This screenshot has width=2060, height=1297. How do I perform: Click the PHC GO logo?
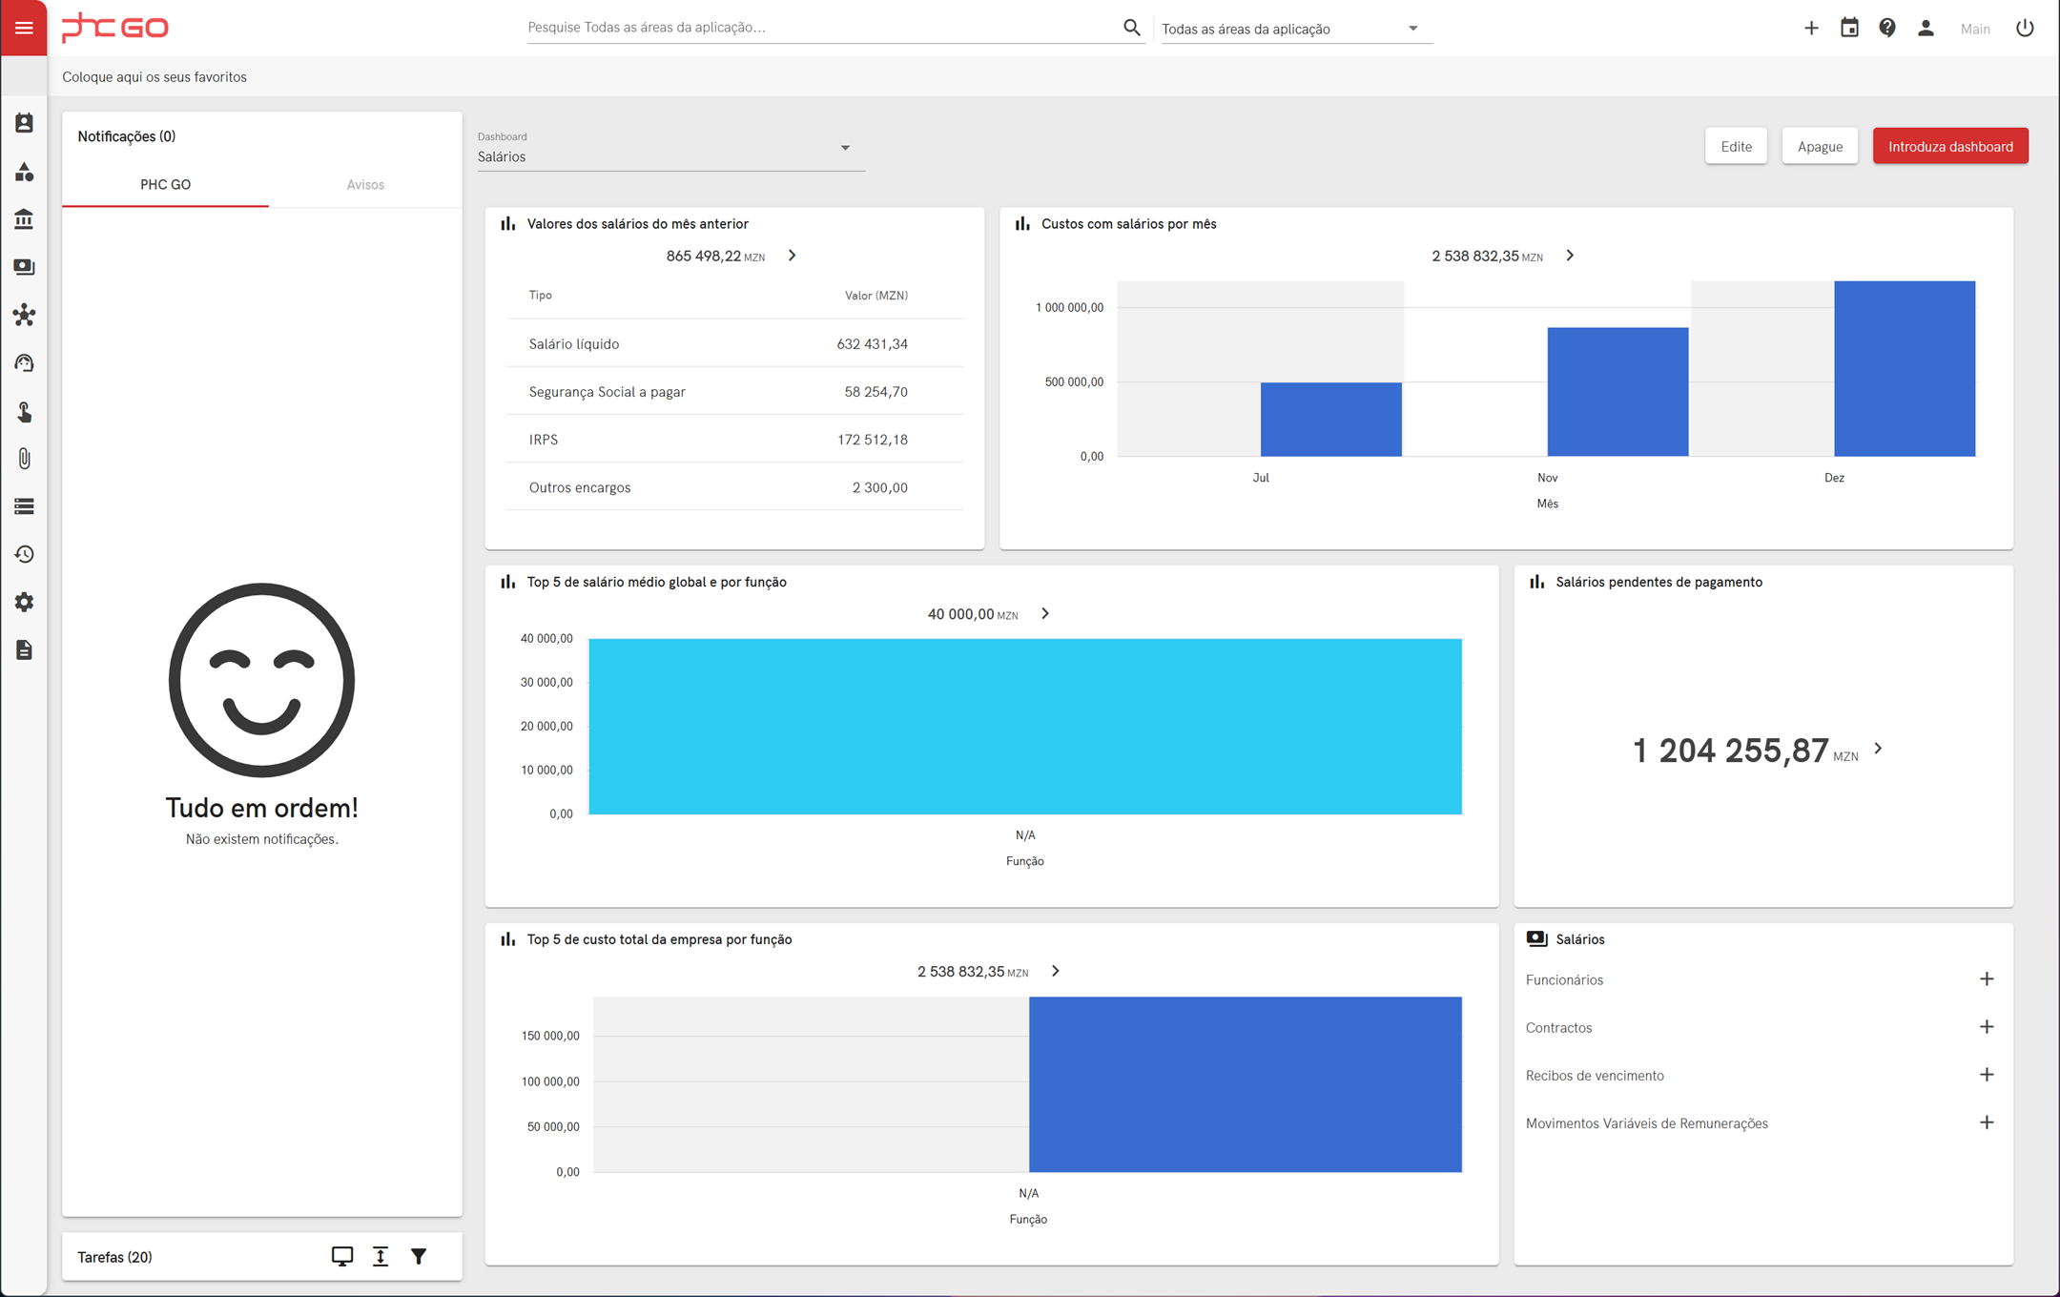115,28
